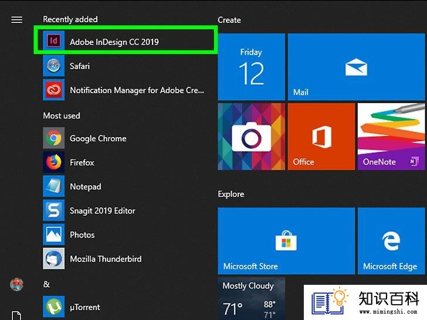
Task: Open the Notepad icon
Action: click(53, 186)
